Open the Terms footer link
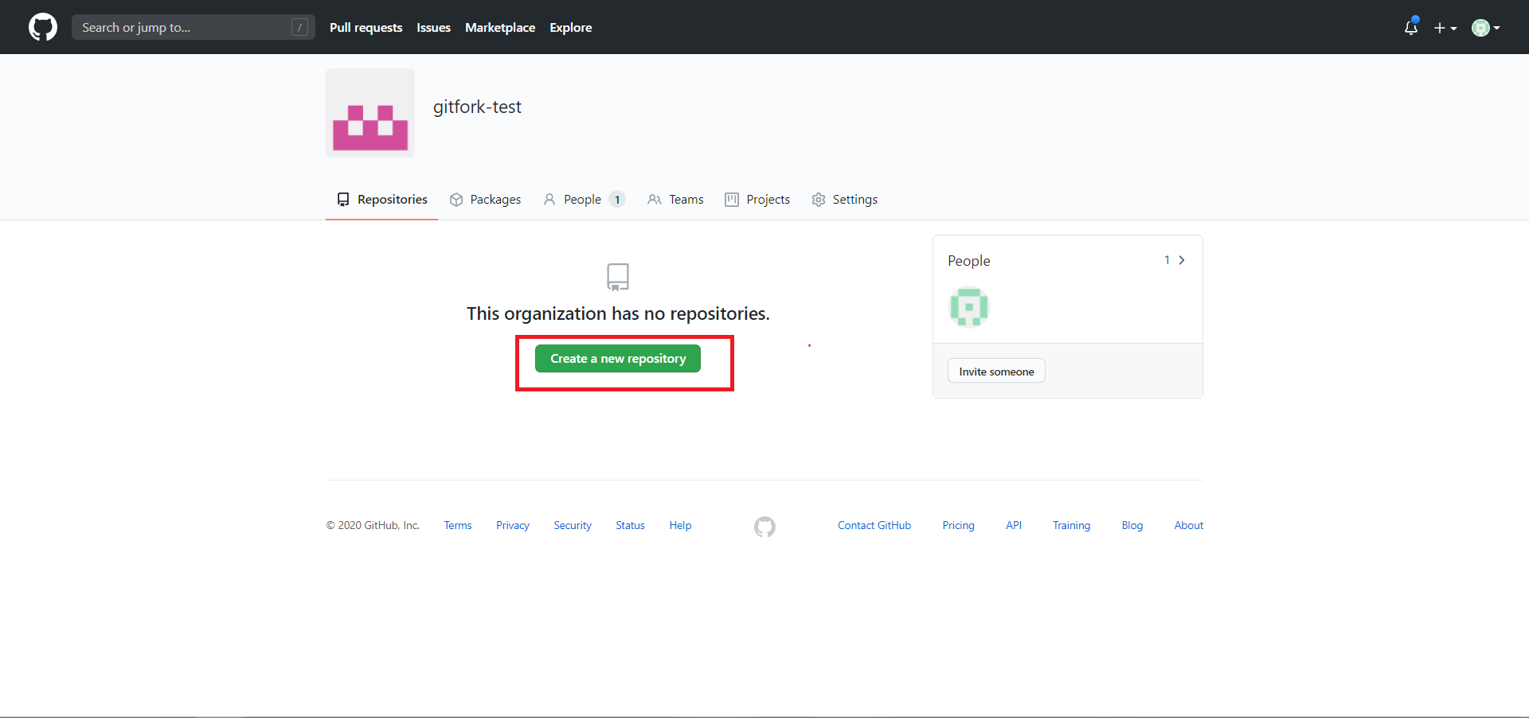The image size is (1529, 720). (458, 526)
